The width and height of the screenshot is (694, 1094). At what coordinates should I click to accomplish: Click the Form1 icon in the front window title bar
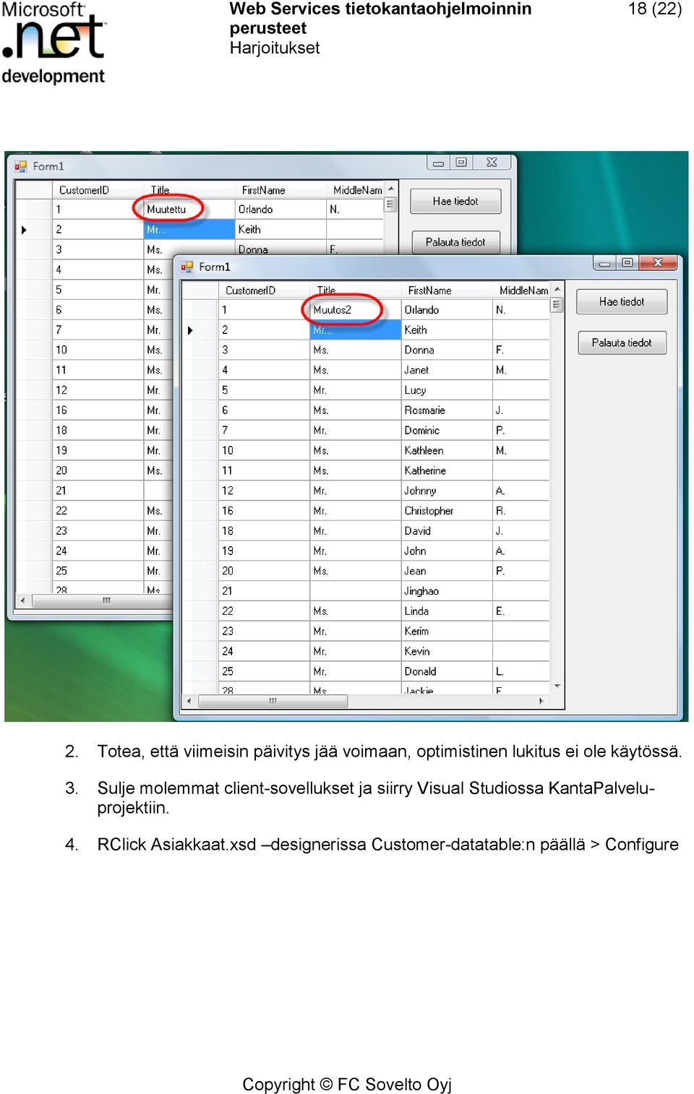187,267
